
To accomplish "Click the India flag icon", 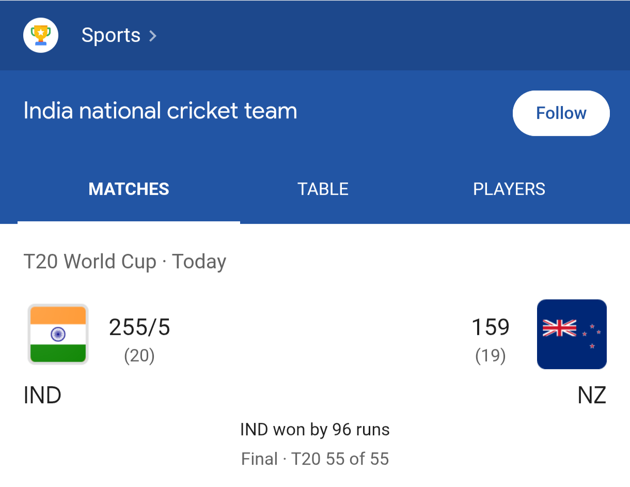I will pos(58,334).
